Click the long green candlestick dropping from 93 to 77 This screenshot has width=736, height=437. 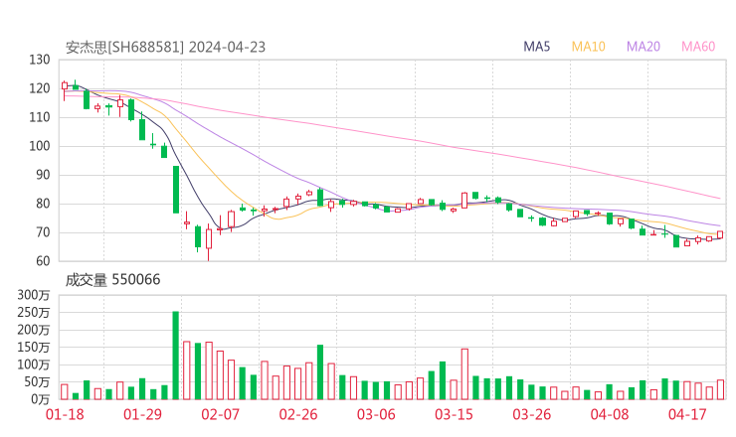point(176,190)
